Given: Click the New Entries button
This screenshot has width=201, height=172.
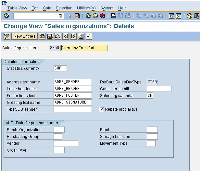Looking at the screenshot, I should click(24, 36).
